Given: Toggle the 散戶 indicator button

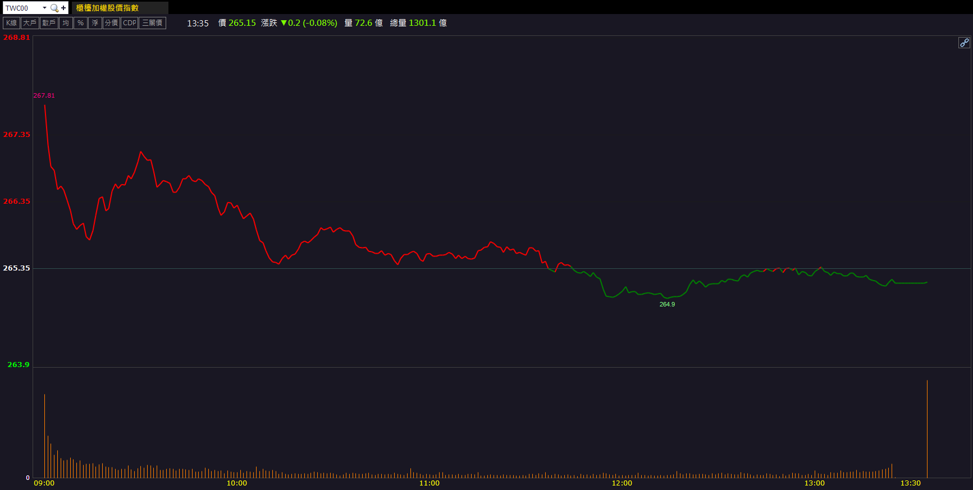Looking at the screenshot, I should 49,23.
